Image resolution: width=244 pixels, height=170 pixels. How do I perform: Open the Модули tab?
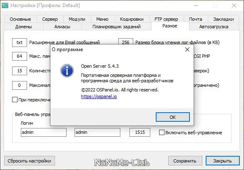(x=77, y=19)
